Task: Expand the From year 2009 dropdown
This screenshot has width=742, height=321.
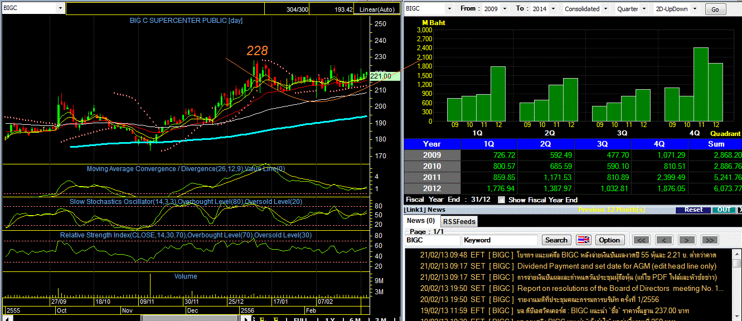Action: [x=505, y=9]
